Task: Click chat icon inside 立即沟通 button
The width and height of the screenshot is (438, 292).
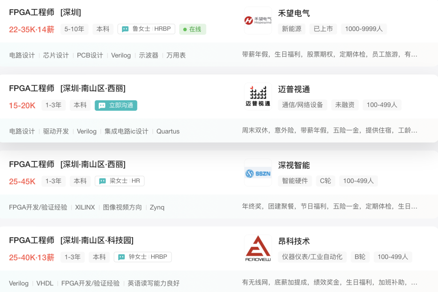Action: tap(102, 105)
